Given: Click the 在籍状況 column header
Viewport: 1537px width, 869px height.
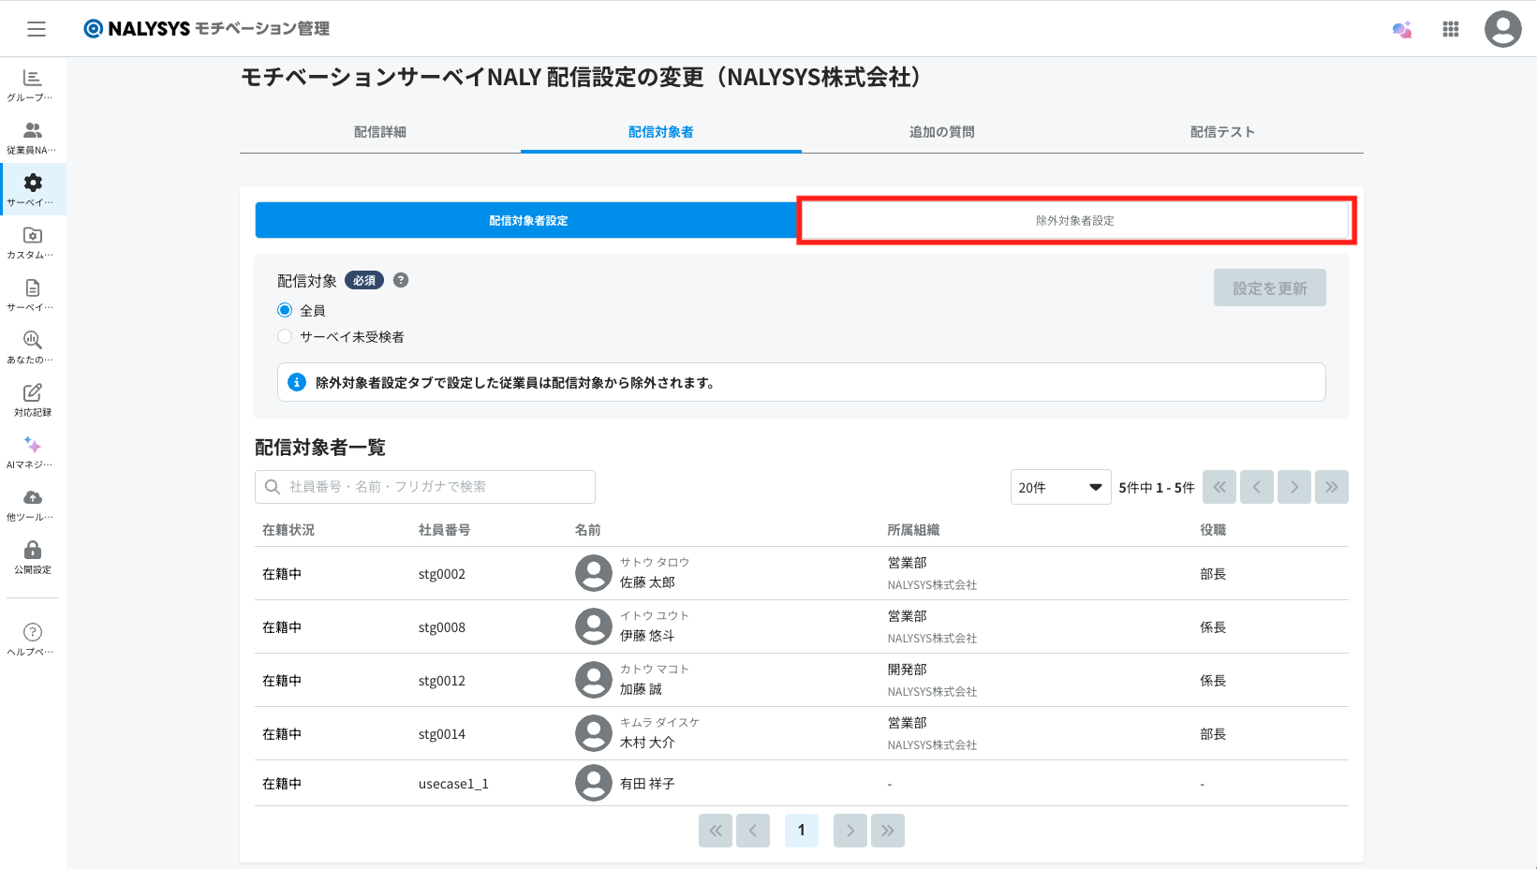Looking at the screenshot, I should click(x=288, y=530).
